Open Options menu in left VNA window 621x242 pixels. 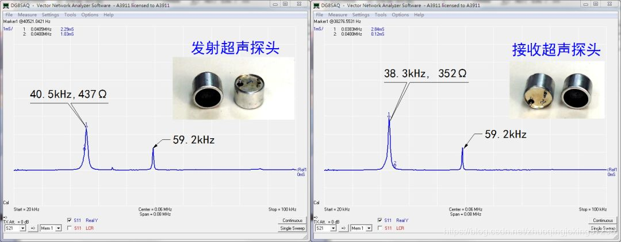[90, 14]
